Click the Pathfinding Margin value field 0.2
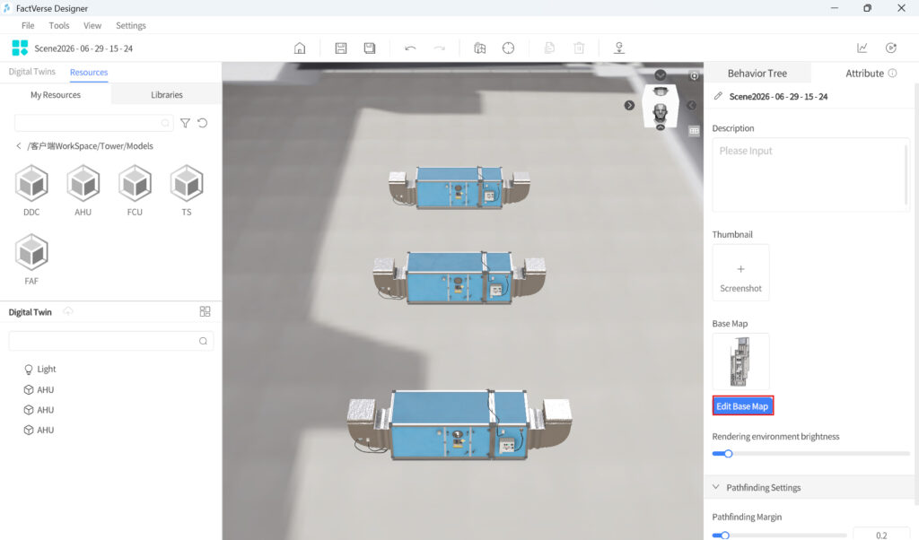919x540 pixels. click(x=881, y=535)
